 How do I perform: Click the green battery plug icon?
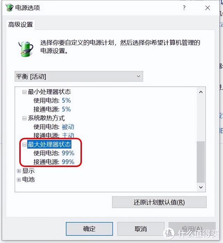(26, 49)
